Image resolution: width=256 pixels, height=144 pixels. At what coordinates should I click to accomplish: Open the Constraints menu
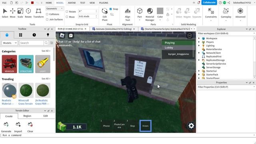click(x=211, y=14)
